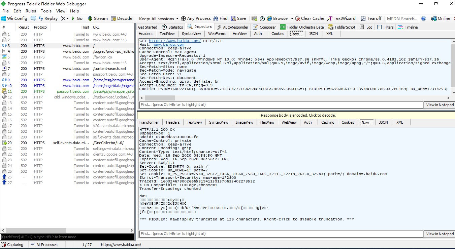Open the Composer tab
Viewport: 455px width, 249px height.
coord(264,27)
